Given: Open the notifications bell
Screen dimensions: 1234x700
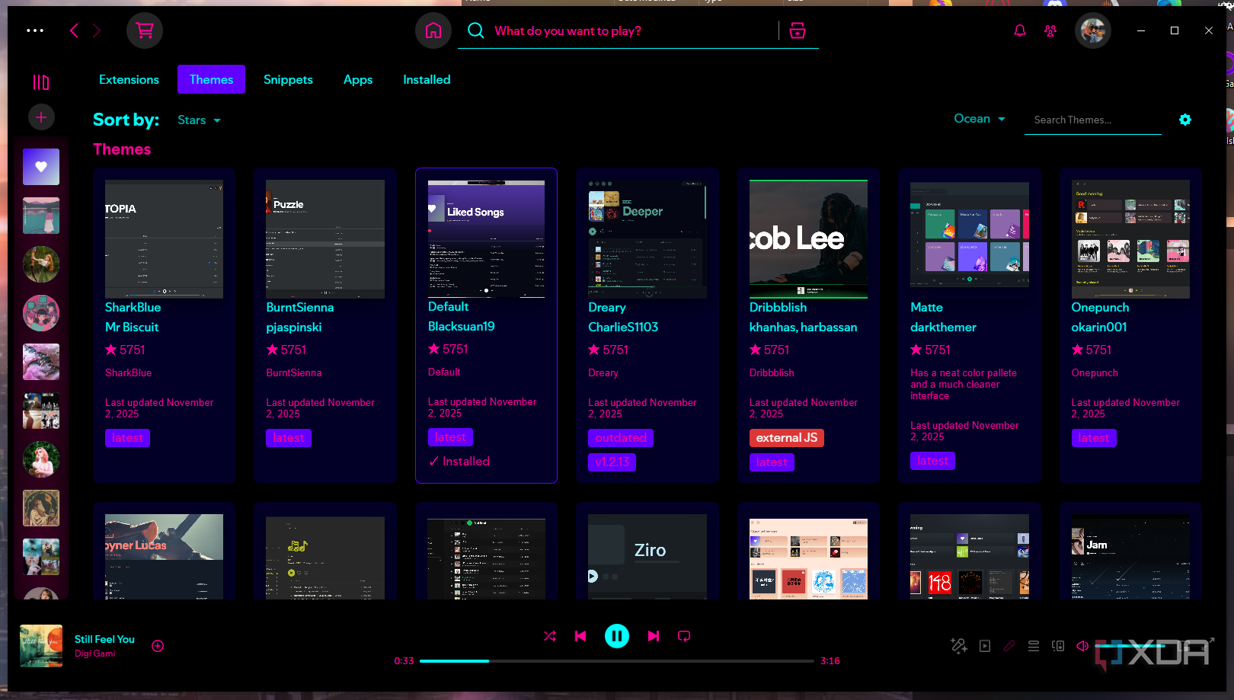Looking at the screenshot, I should 1020,30.
